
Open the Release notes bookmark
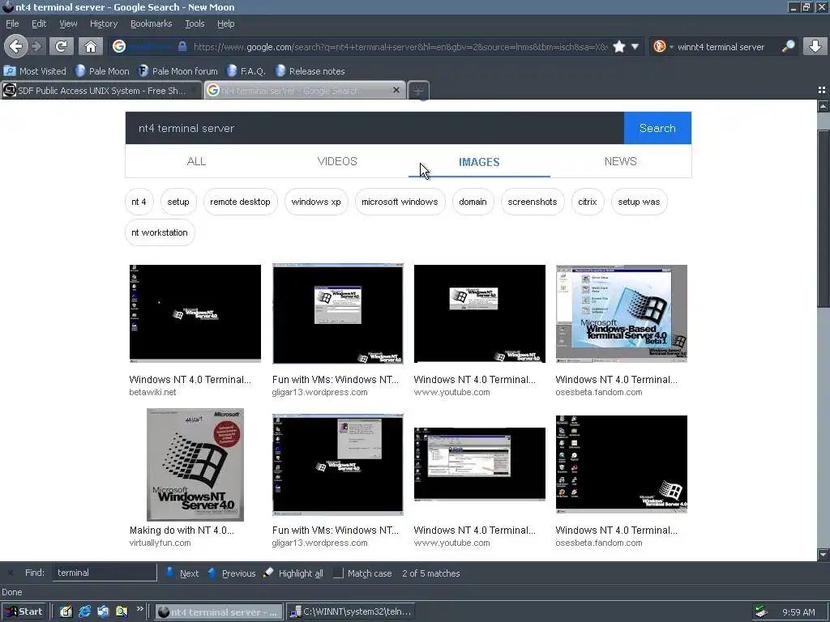(x=310, y=71)
